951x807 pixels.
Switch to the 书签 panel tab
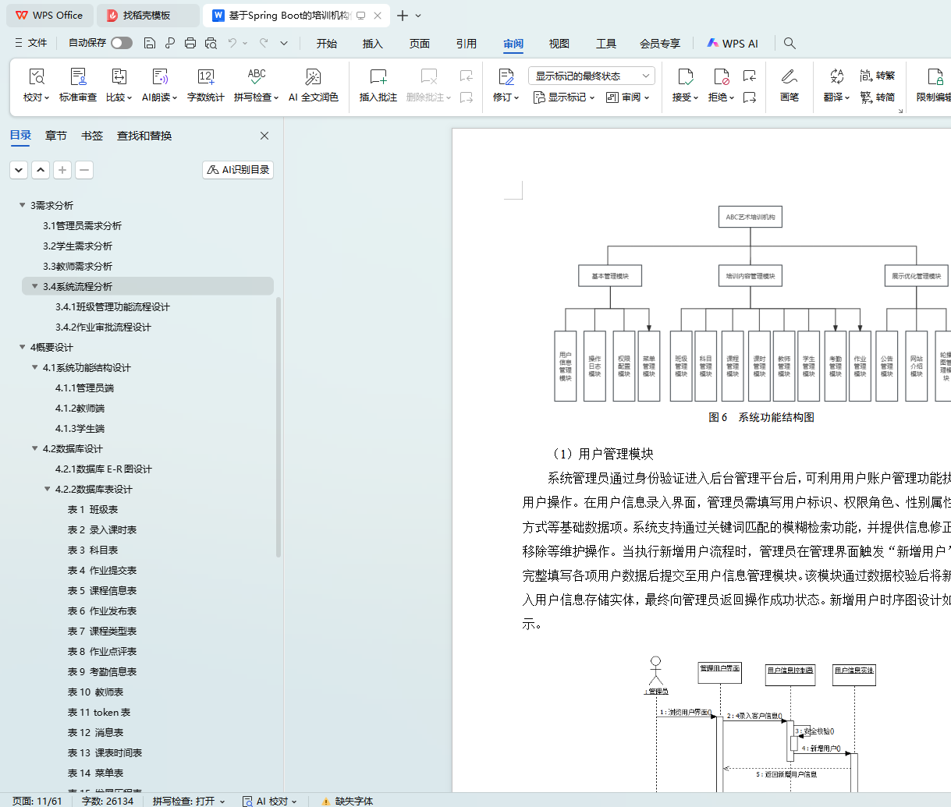tap(92, 136)
